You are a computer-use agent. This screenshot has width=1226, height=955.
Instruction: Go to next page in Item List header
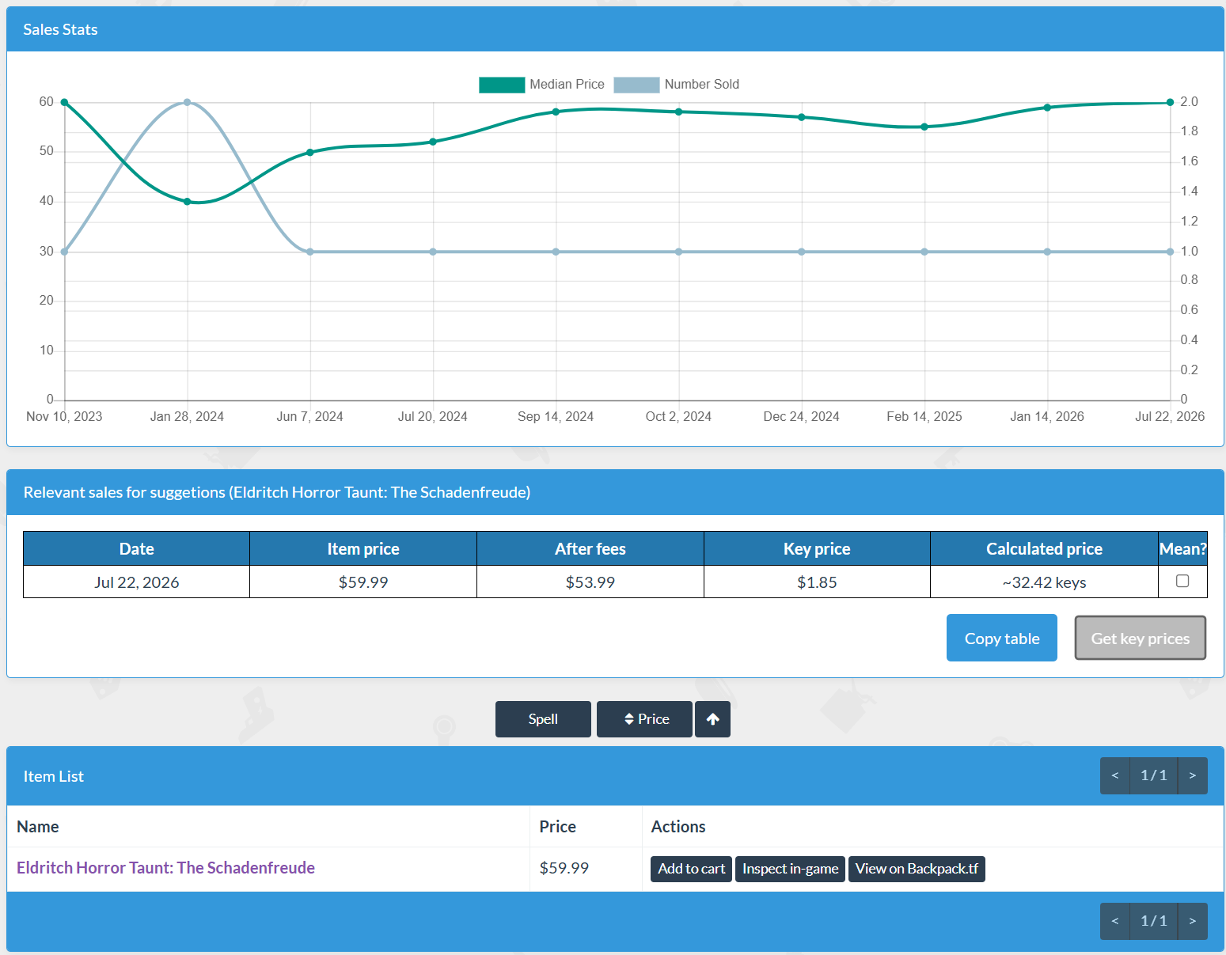point(1193,775)
